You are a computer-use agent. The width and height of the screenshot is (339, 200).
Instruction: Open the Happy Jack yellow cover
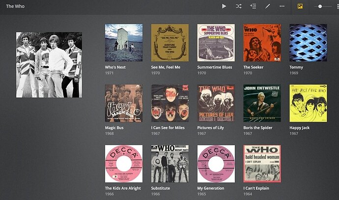pos(308,103)
